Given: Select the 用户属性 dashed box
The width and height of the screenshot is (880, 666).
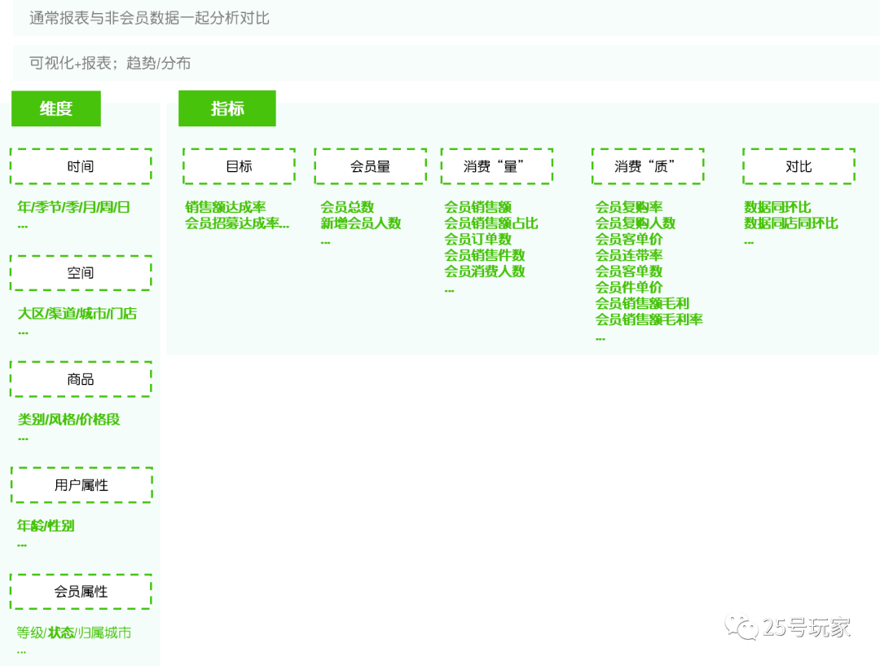Looking at the screenshot, I should (x=81, y=485).
